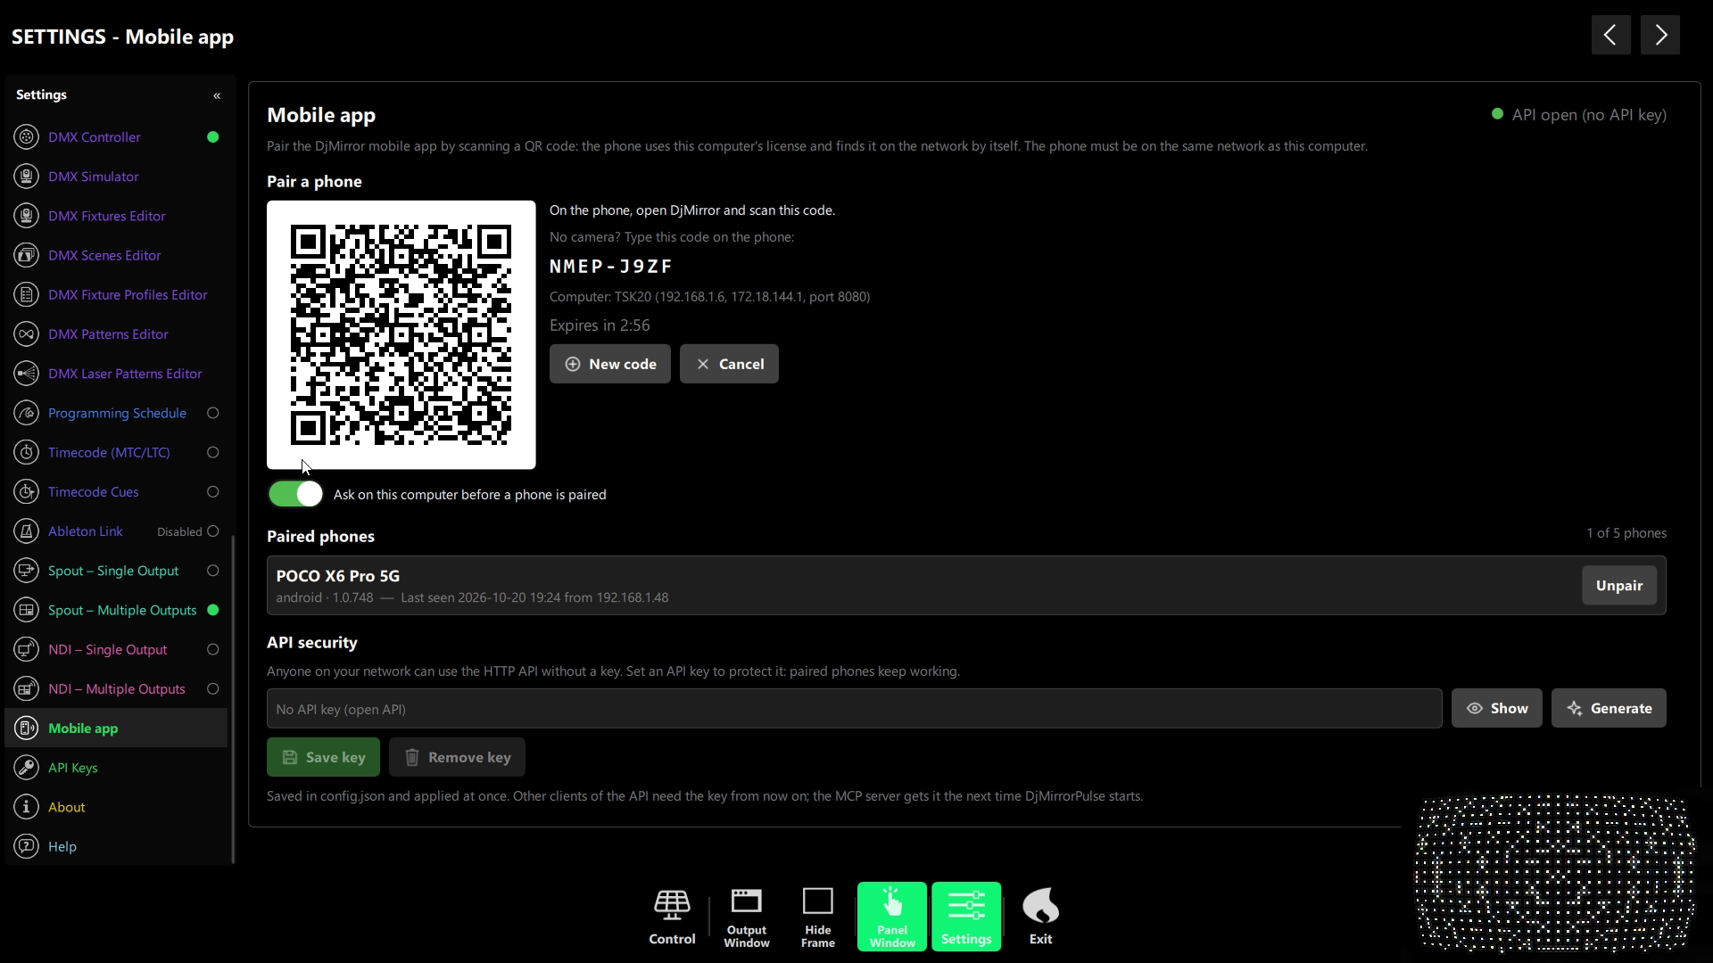The height and width of the screenshot is (963, 1713).
Task: Cancel the pairing code
Action: 729,364
